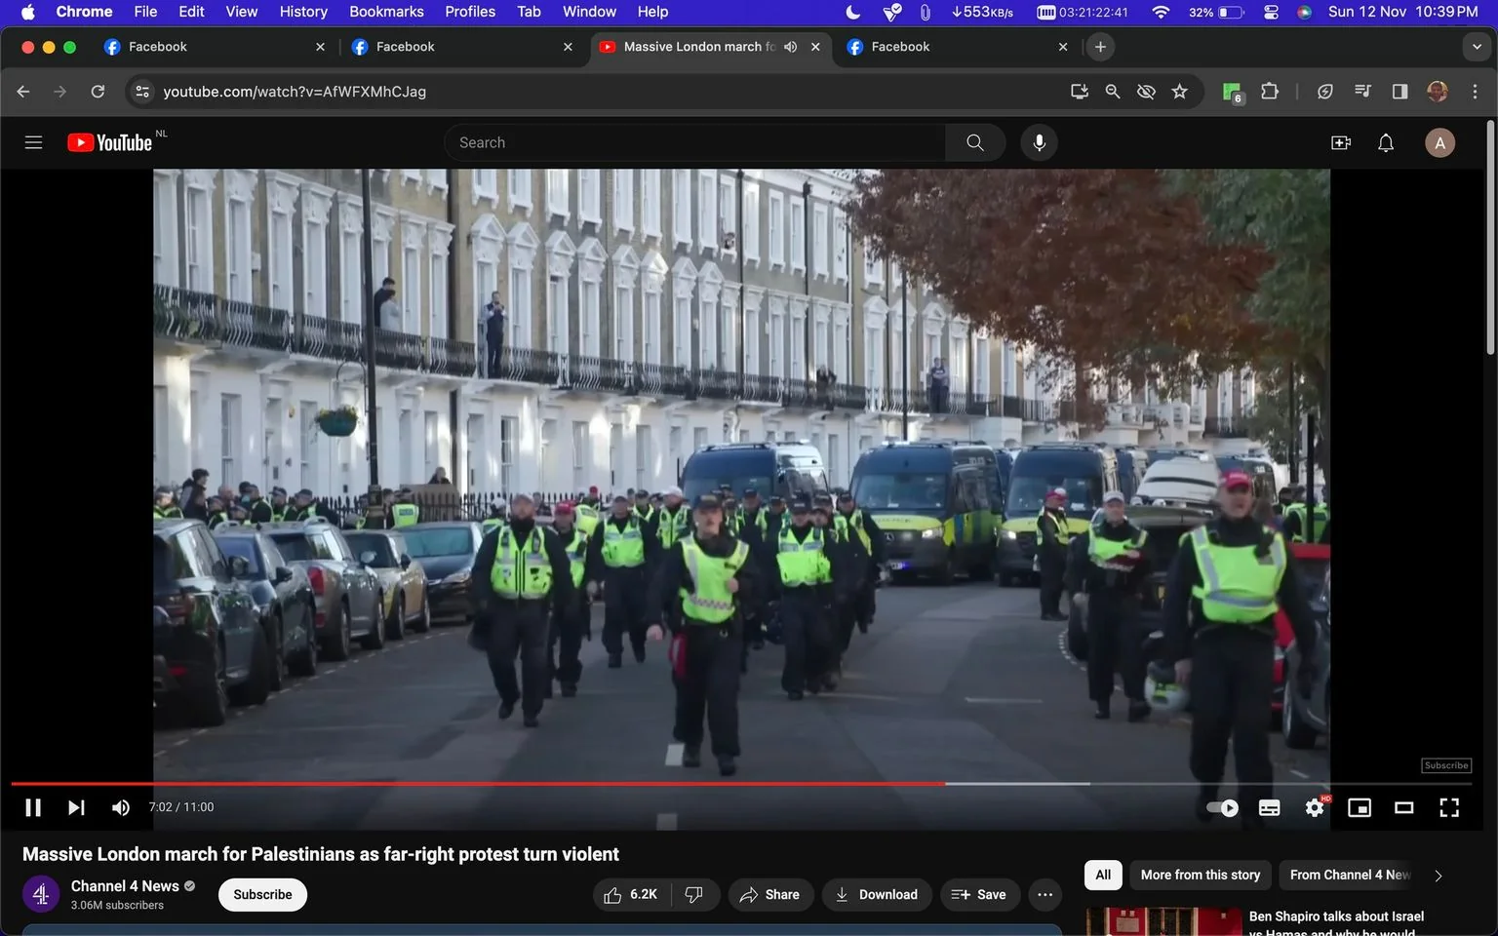Save video to playlist

[x=979, y=894]
